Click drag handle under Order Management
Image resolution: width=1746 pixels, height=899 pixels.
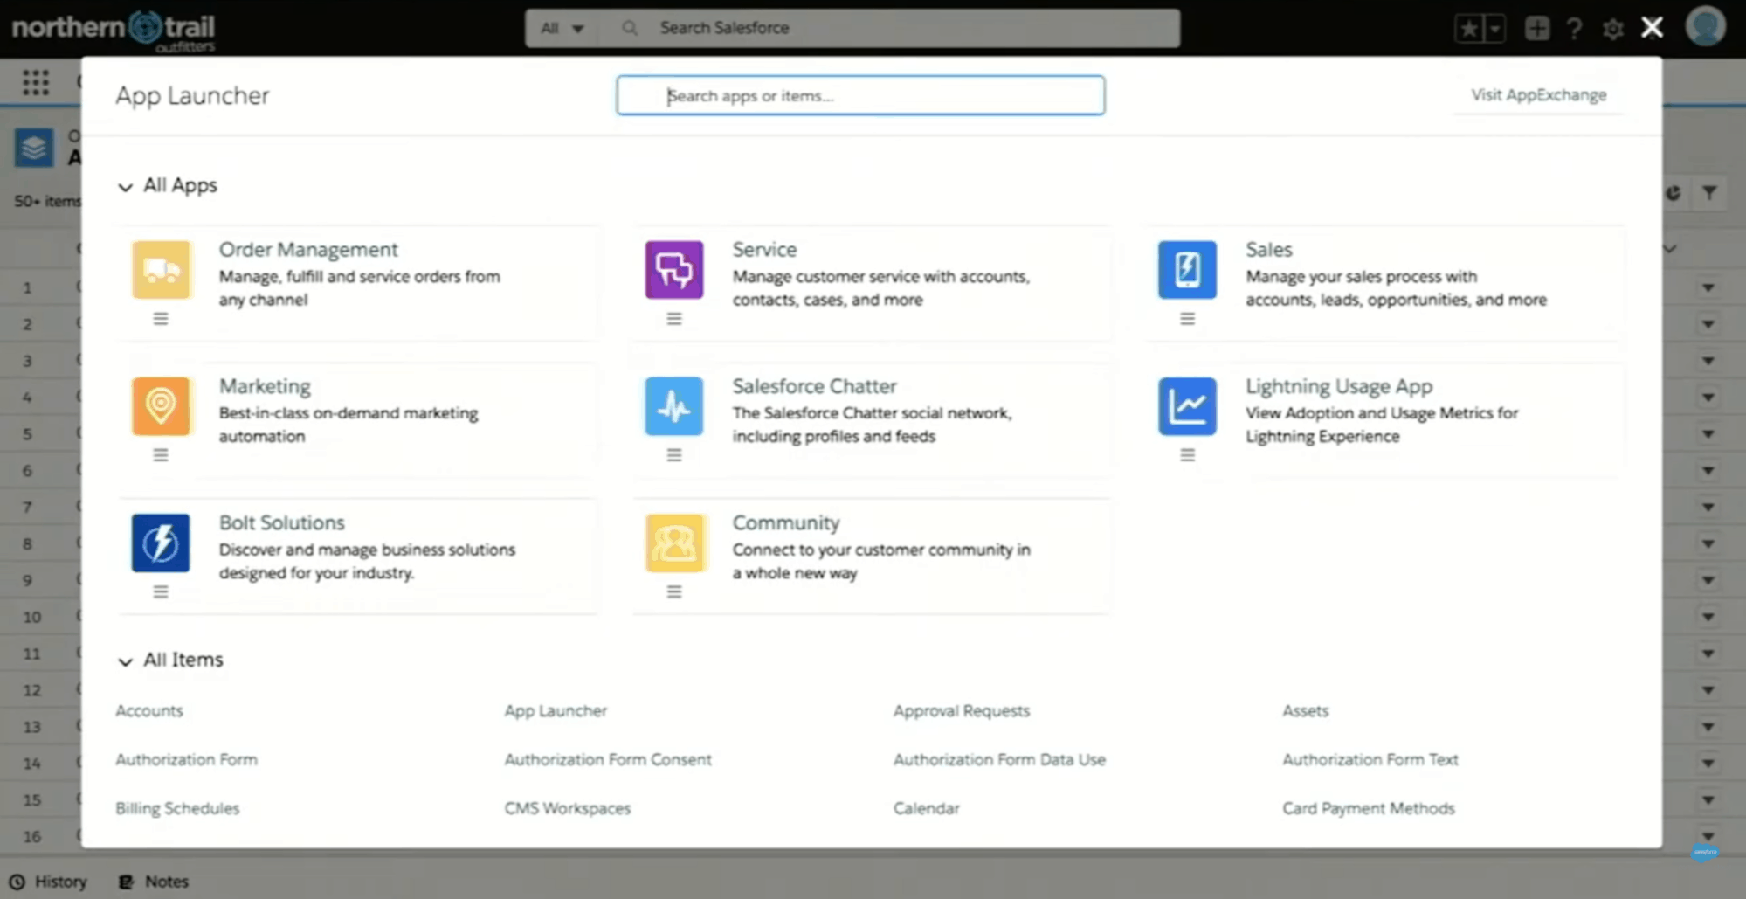coord(161,319)
